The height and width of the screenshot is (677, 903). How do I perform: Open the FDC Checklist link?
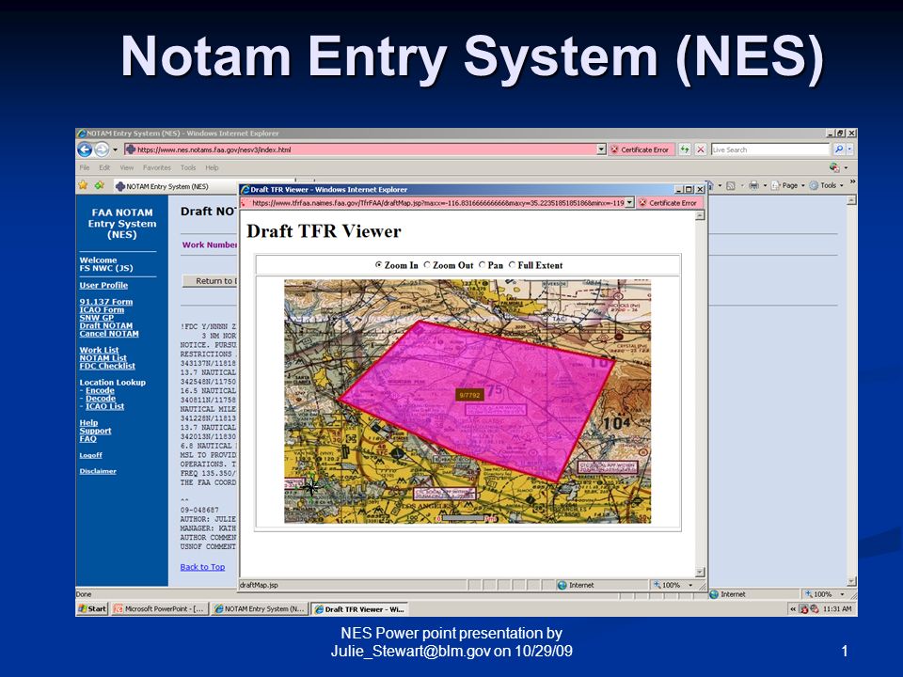point(107,366)
